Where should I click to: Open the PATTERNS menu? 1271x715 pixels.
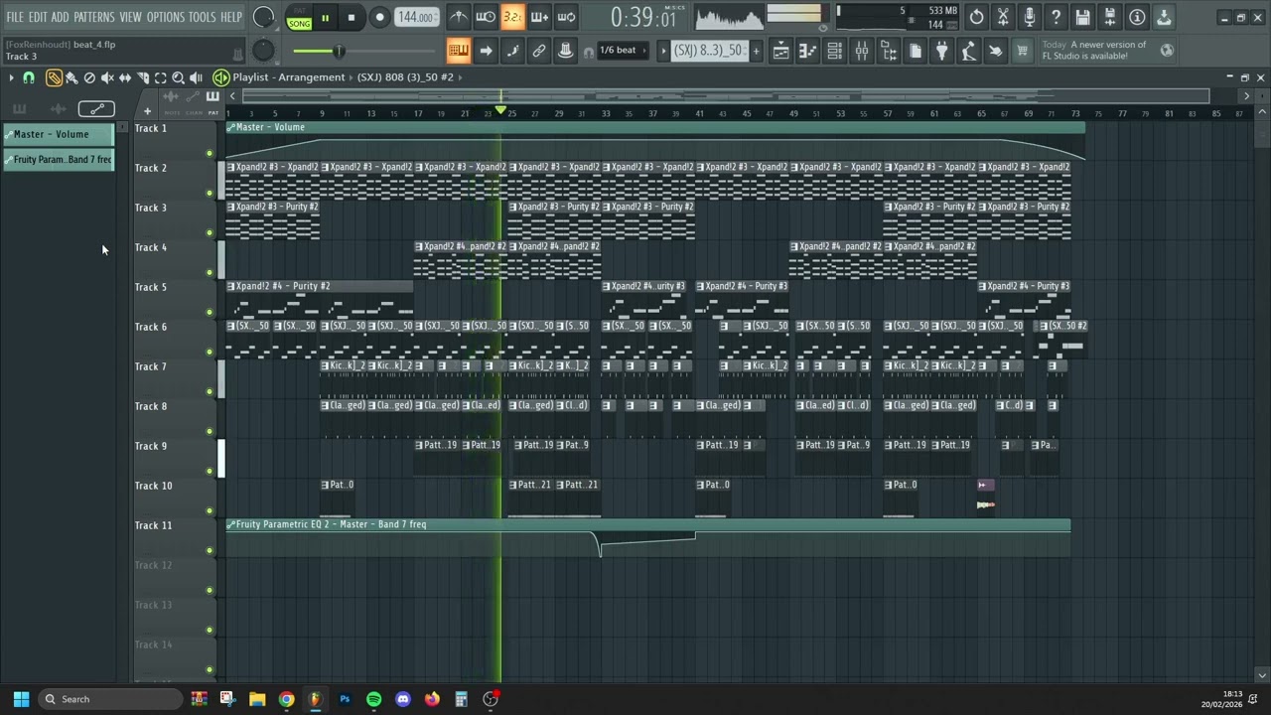[x=94, y=17]
